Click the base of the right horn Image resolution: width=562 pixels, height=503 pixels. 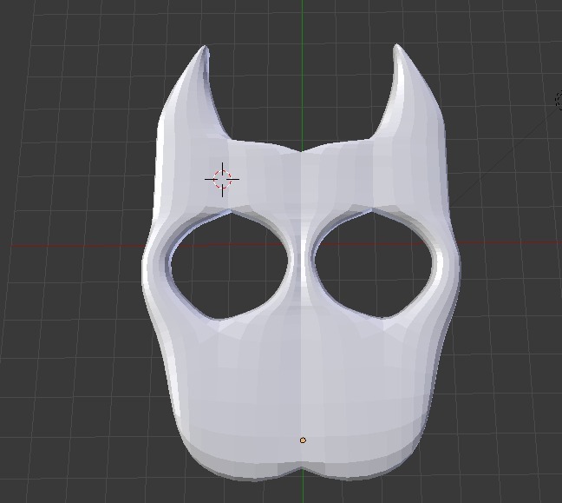click(x=408, y=131)
